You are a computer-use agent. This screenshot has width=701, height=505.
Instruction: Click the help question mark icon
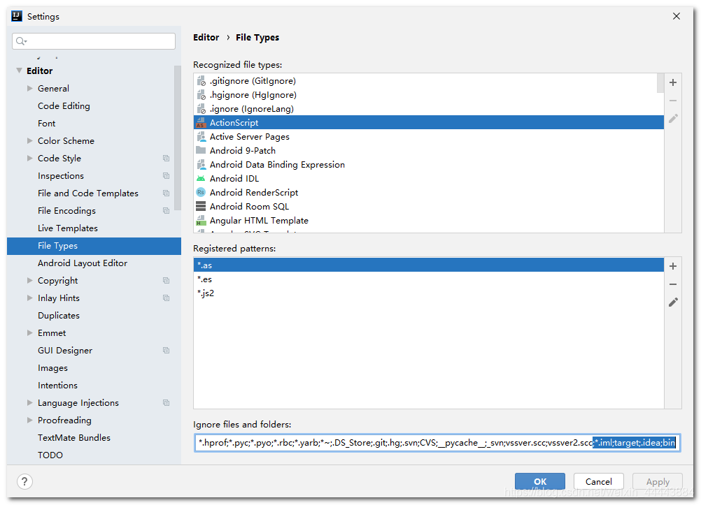click(24, 481)
